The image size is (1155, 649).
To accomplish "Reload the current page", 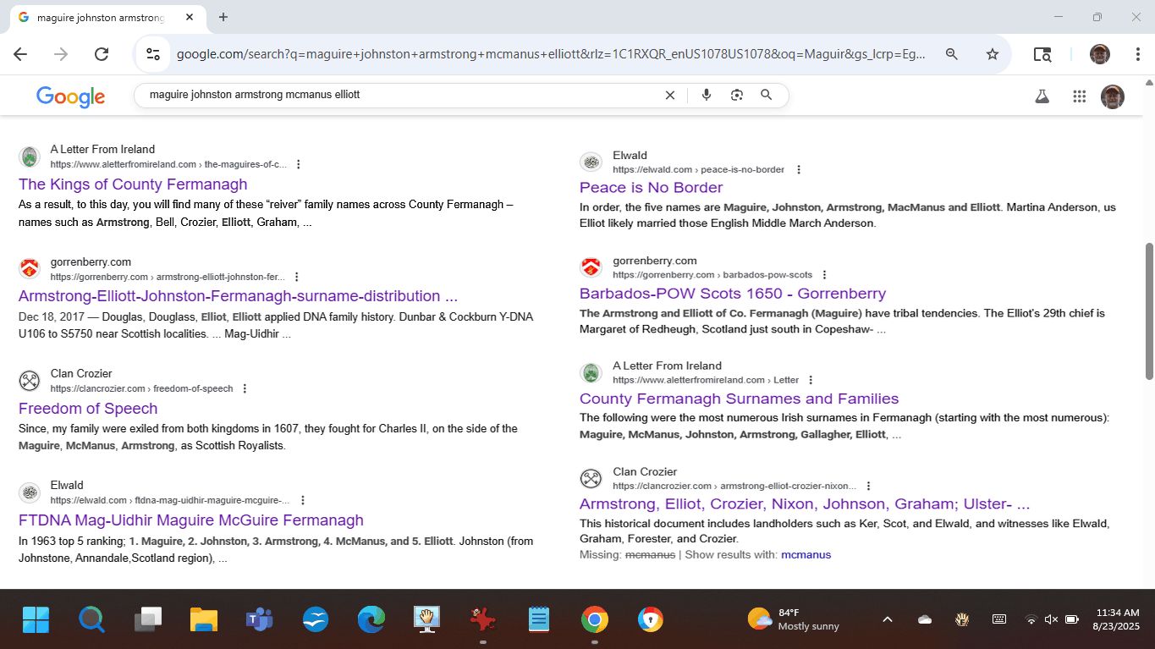I will click(102, 54).
